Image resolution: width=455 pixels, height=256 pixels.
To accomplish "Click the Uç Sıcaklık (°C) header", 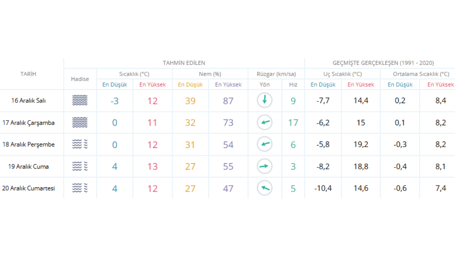I will click(x=342, y=74).
